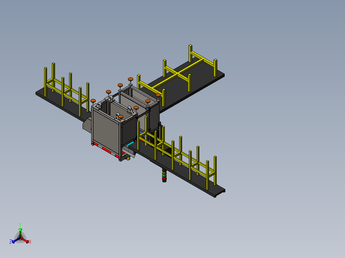Click the green Y axis on the orientation triad
This screenshot has height=258, width=345.
point(20,232)
